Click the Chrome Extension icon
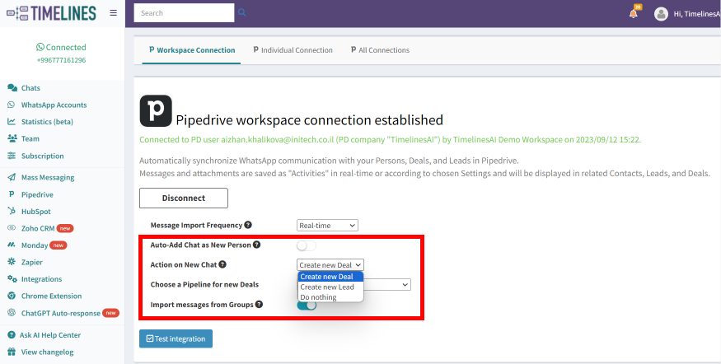 click(x=12, y=296)
